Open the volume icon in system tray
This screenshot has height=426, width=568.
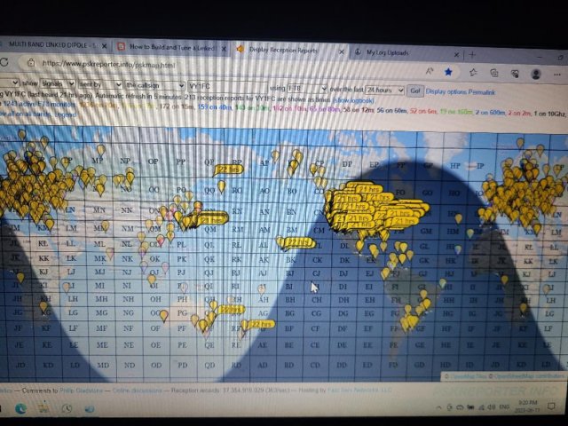(491, 407)
